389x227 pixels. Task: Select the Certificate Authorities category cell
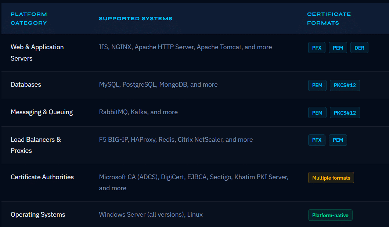pyautogui.click(x=42, y=177)
